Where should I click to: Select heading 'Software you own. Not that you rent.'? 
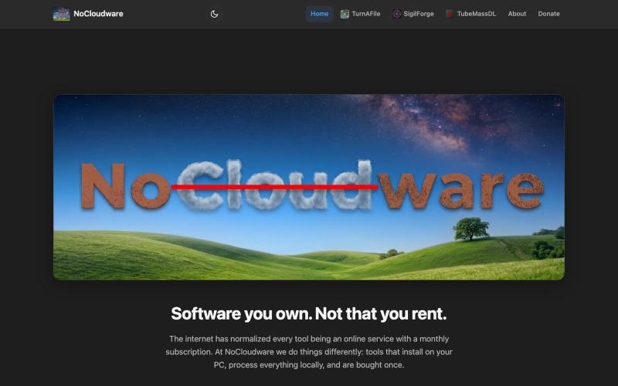(309, 313)
